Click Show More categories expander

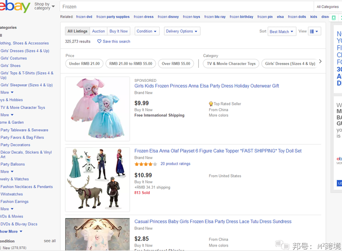click(x=11, y=232)
